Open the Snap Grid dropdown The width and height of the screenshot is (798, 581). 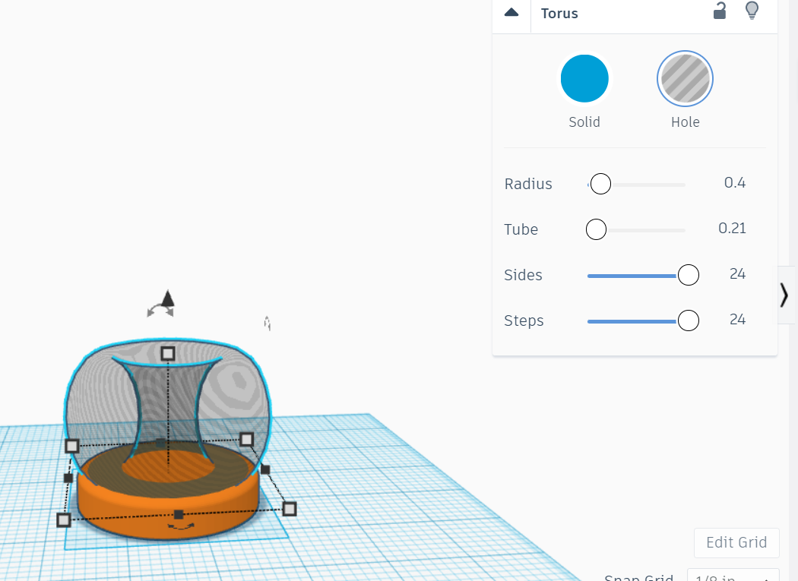733,576
